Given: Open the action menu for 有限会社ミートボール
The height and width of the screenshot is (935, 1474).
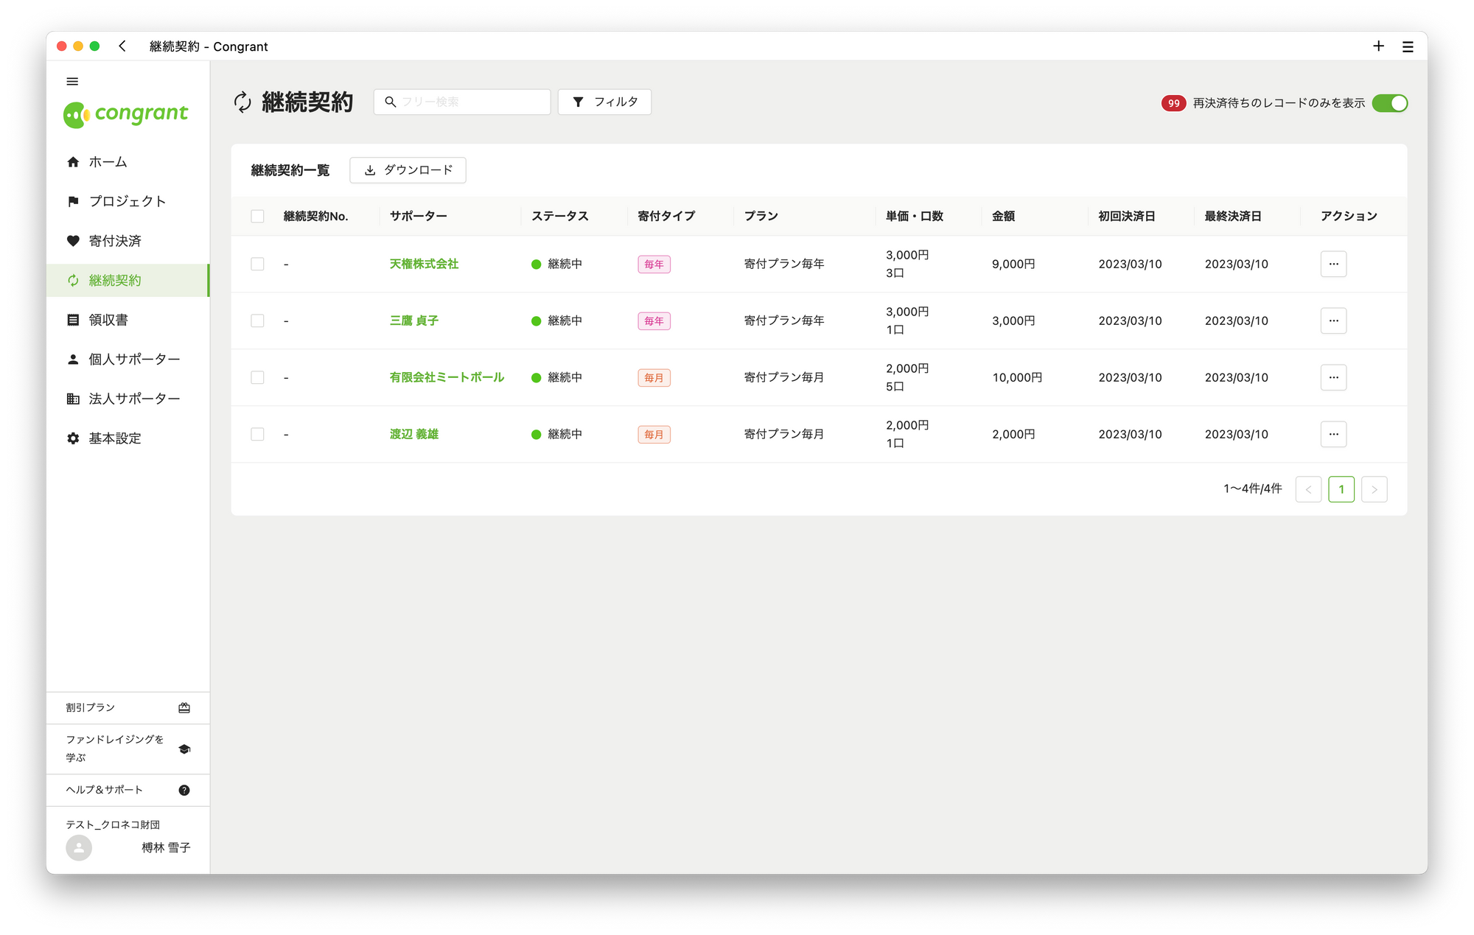Looking at the screenshot, I should click(1333, 377).
